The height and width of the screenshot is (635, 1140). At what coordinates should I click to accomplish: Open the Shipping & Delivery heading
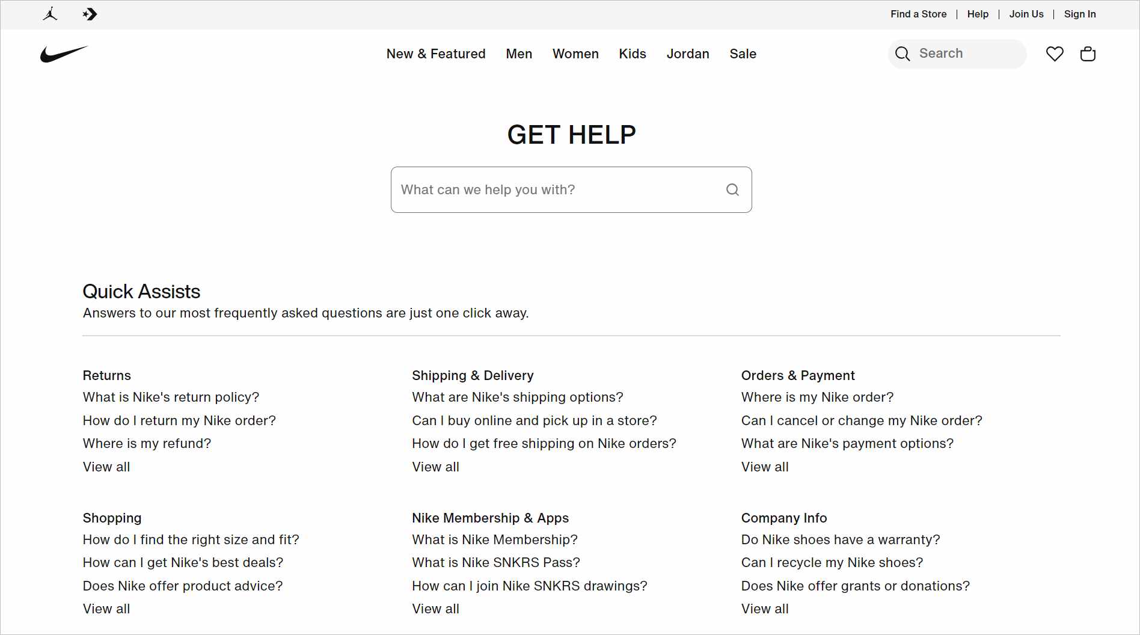[473, 376]
